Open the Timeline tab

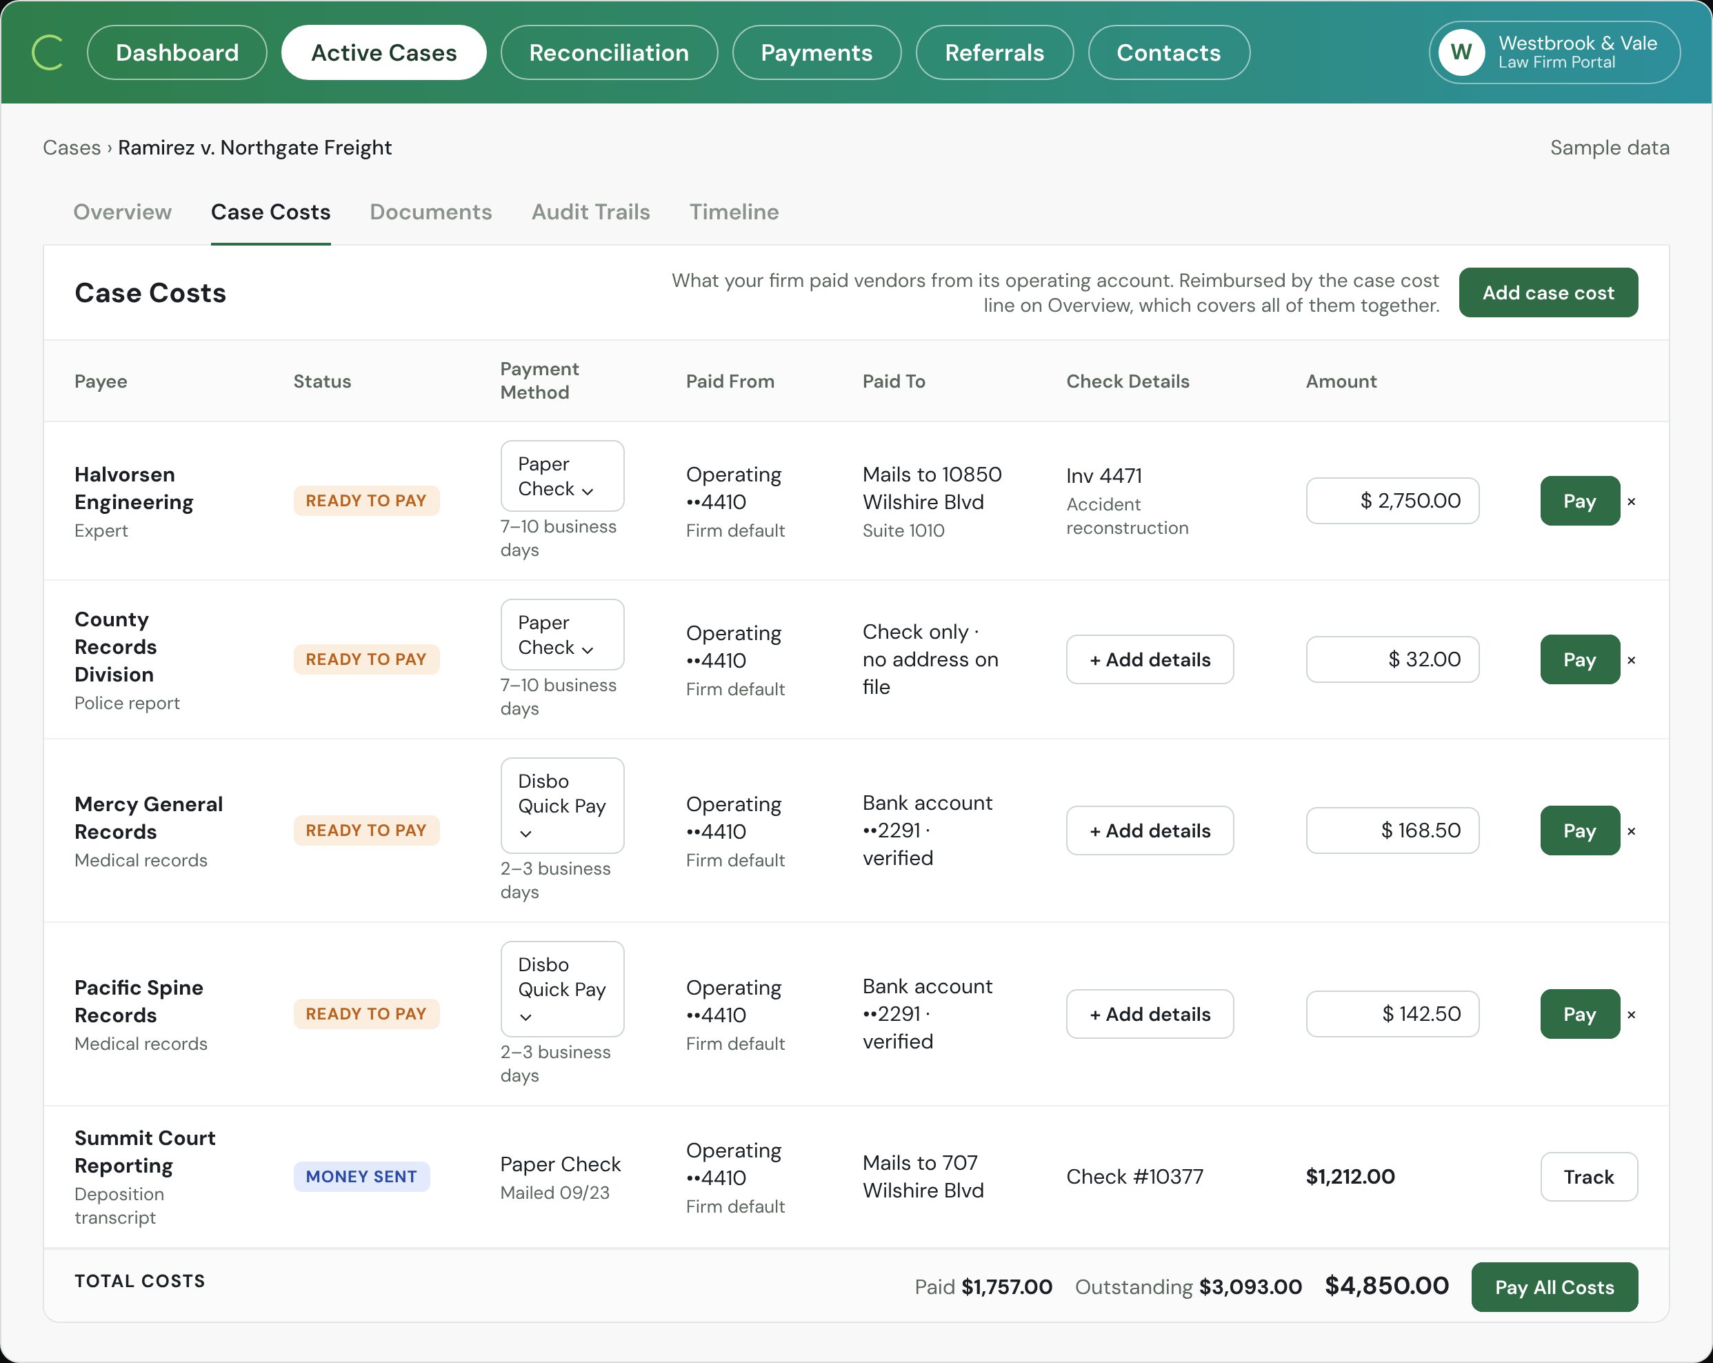coord(733,212)
